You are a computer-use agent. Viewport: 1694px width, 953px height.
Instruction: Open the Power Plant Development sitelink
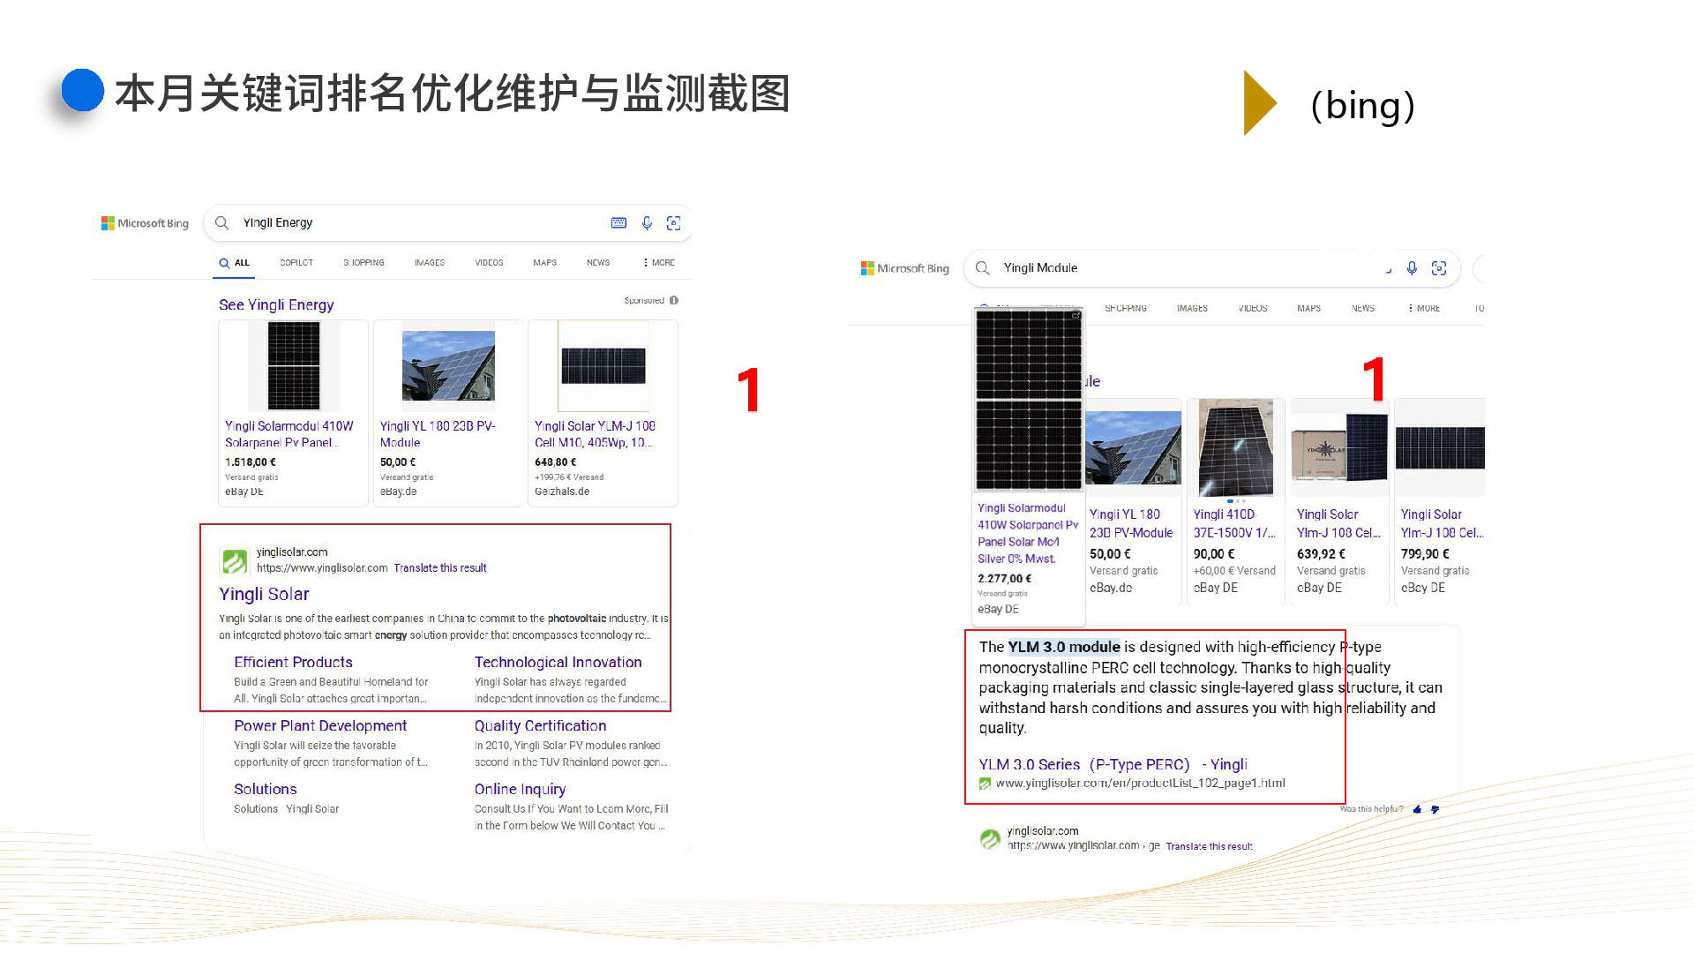click(320, 726)
